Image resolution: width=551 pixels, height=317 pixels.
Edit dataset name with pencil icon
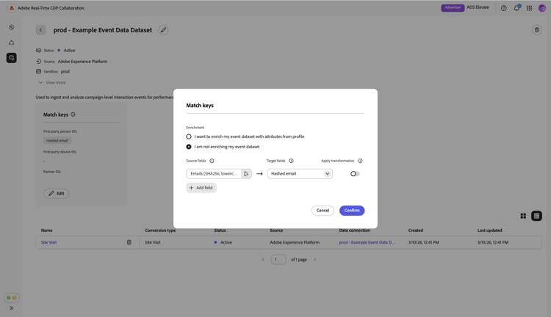coord(163,30)
